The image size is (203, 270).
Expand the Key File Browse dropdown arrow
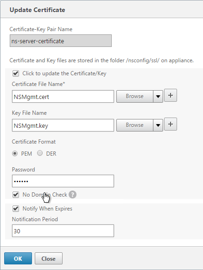158,125
